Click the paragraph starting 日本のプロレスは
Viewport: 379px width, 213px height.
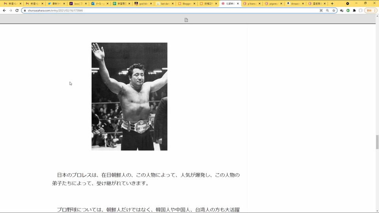click(146, 179)
